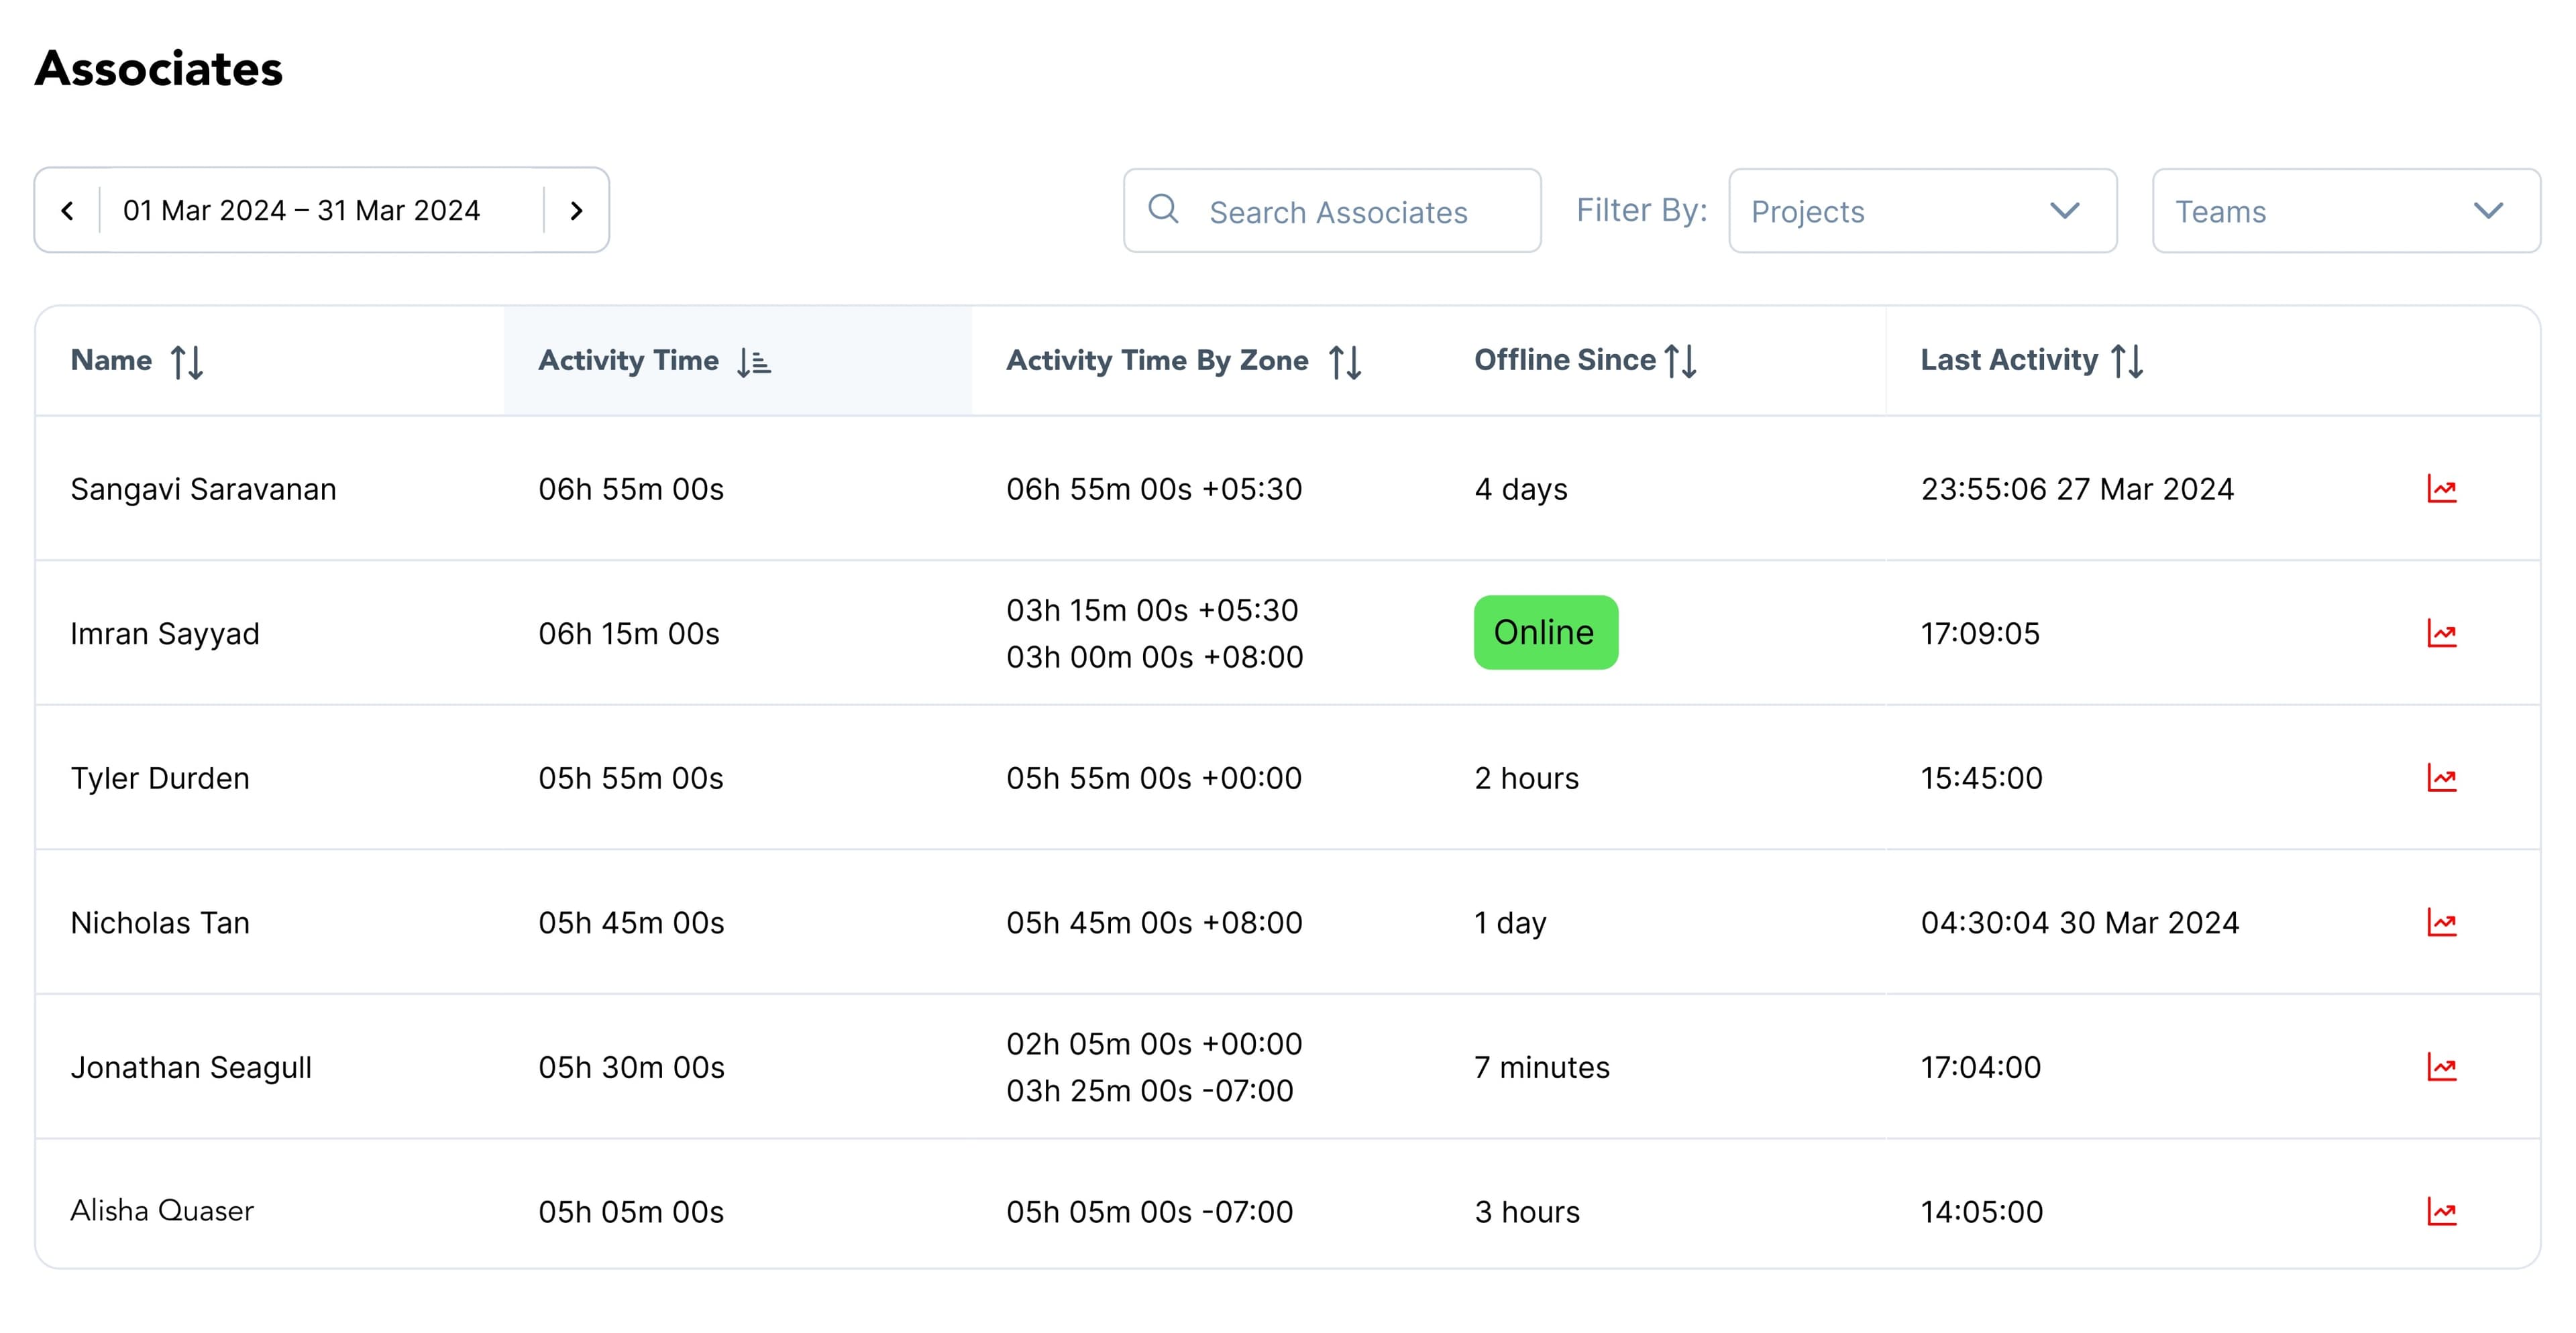
Task: Click last activity 23:55:06 27 Mar 2024
Action: [2077, 489]
